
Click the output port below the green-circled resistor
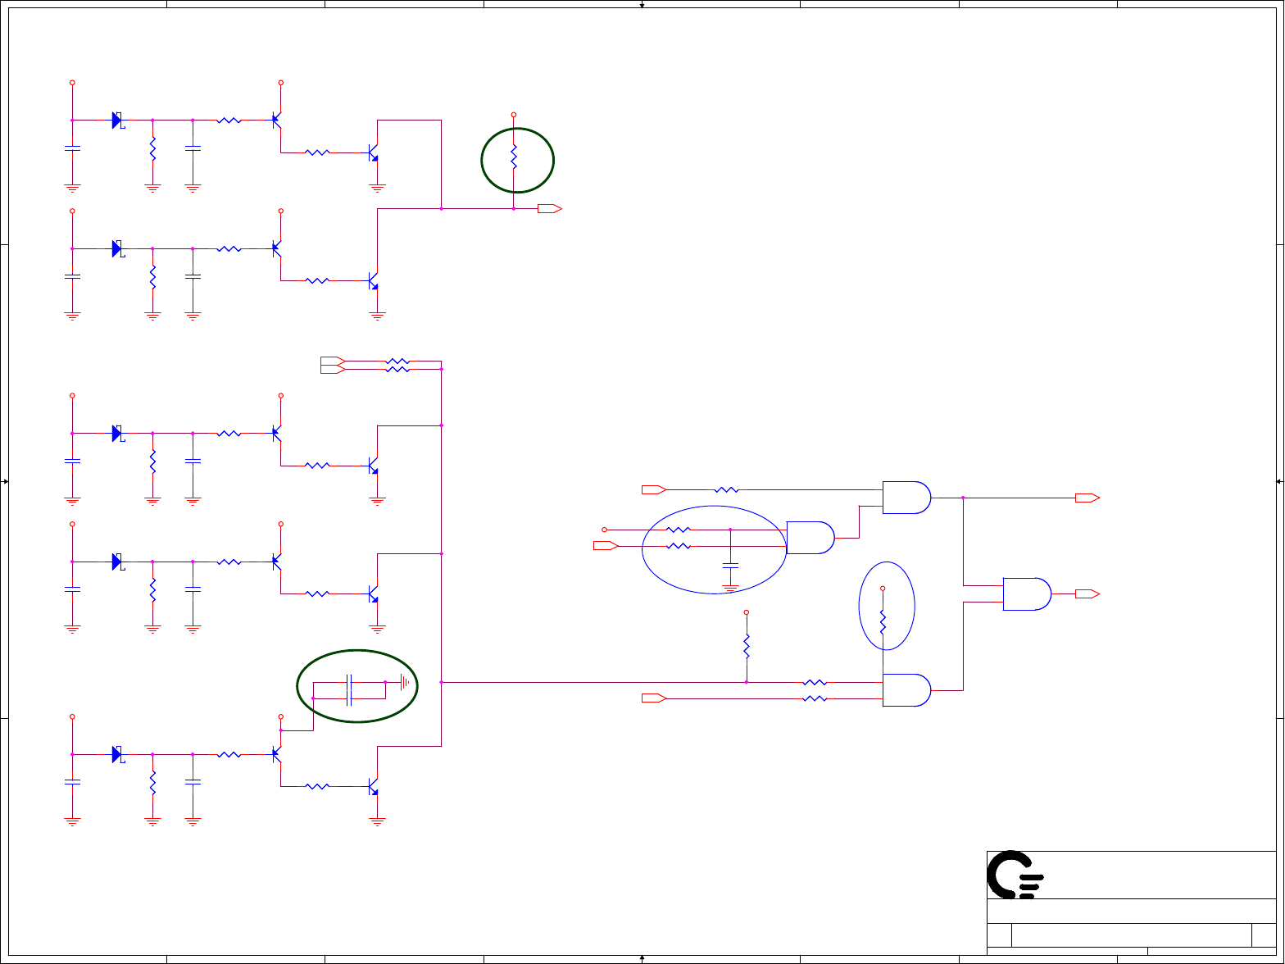pyautogui.click(x=550, y=209)
